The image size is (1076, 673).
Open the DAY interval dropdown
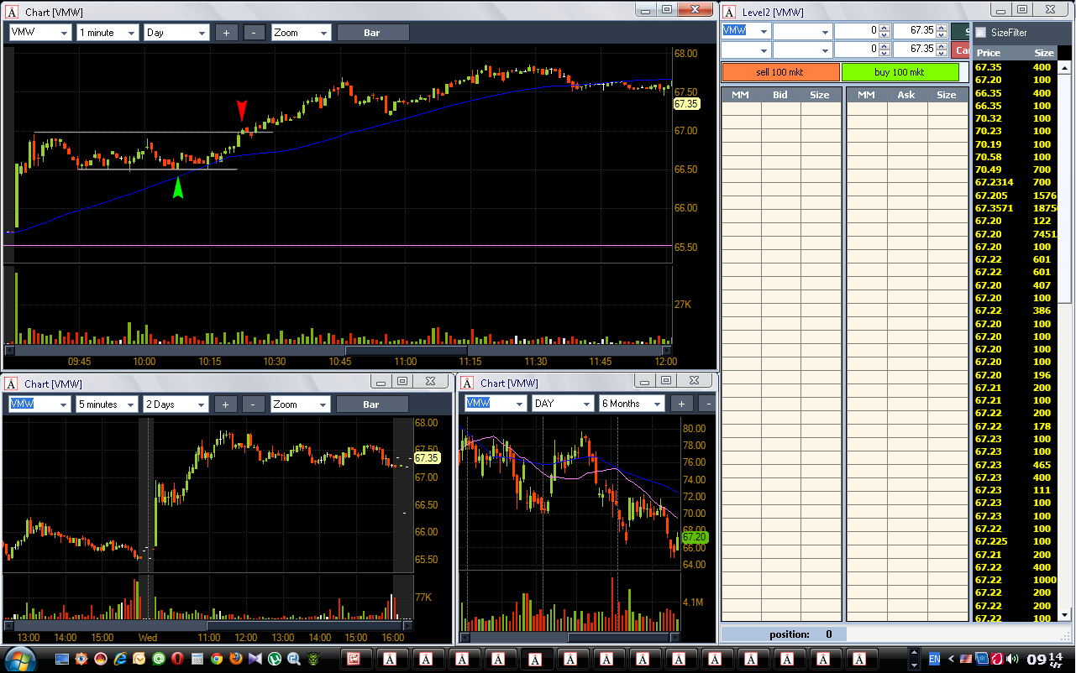586,404
